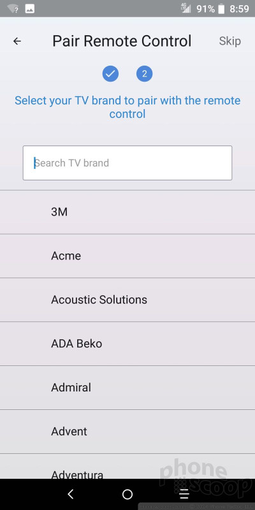The image size is (255, 510).
Task: Tap the Pair Remote Control title
Action: coord(122,41)
